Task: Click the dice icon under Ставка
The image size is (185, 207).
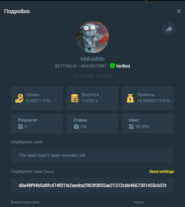Action: (76, 127)
